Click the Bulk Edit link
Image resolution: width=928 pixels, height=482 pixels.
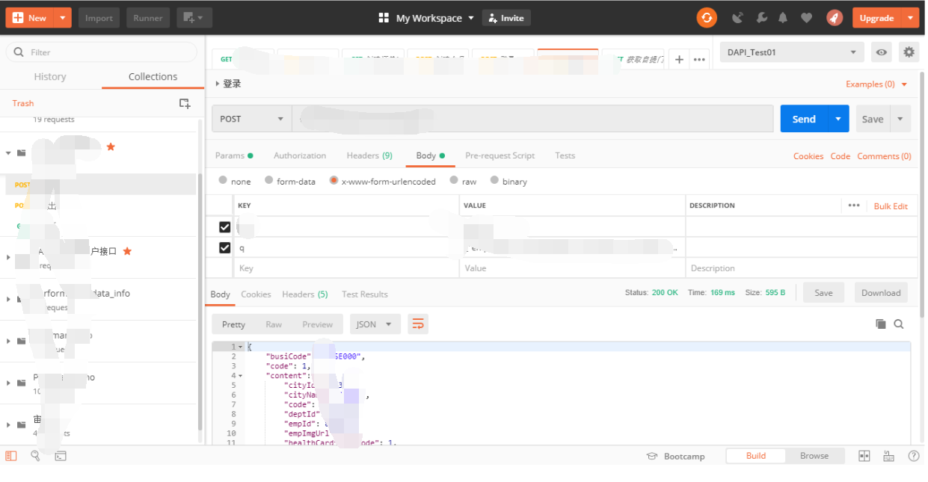click(891, 206)
